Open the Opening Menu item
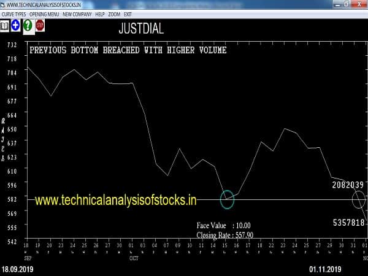Image resolution: width=368 pixels, height=276 pixels. click(45, 13)
